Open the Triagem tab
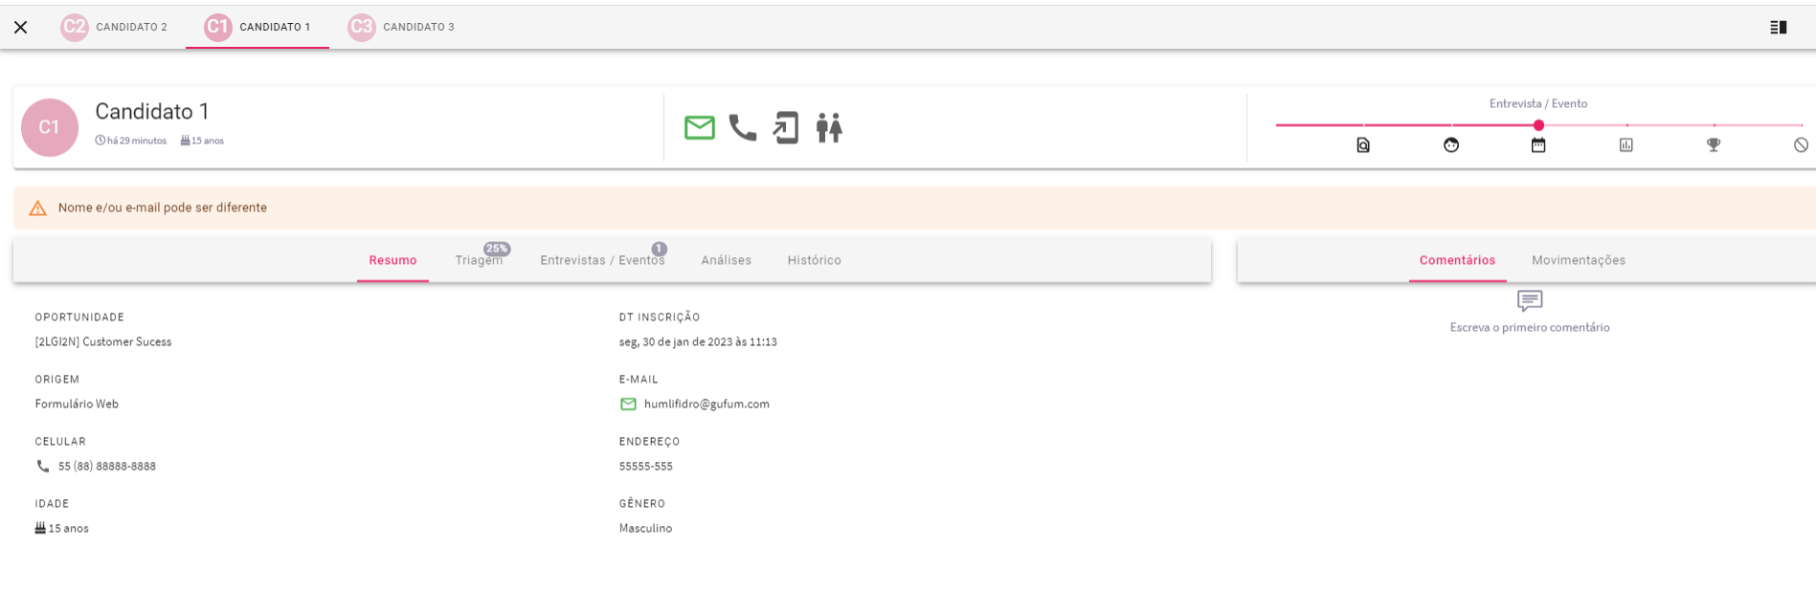Screen dimensions: 1816x613 coord(479,260)
